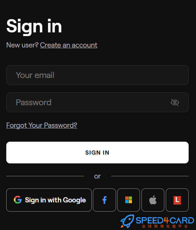Click the Sign in with Google text
This screenshot has height=230, width=196.
click(55, 200)
